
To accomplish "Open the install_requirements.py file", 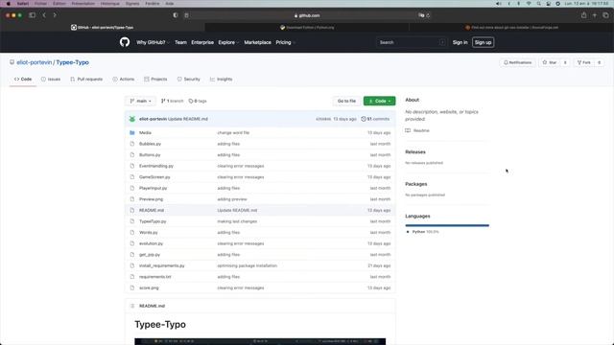I will click(x=162, y=265).
